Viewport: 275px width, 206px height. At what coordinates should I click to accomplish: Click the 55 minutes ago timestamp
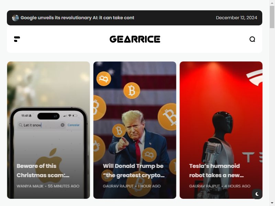pyautogui.click(x=64, y=186)
